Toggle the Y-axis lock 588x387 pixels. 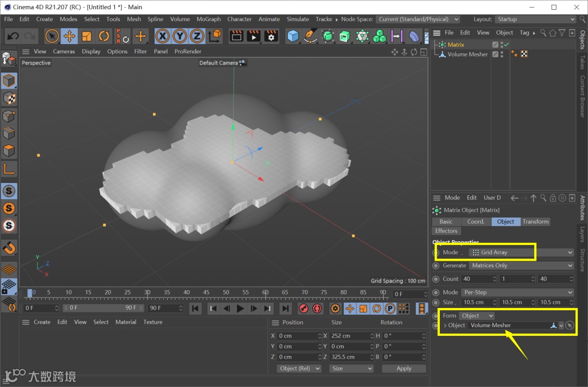tap(180, 36)
